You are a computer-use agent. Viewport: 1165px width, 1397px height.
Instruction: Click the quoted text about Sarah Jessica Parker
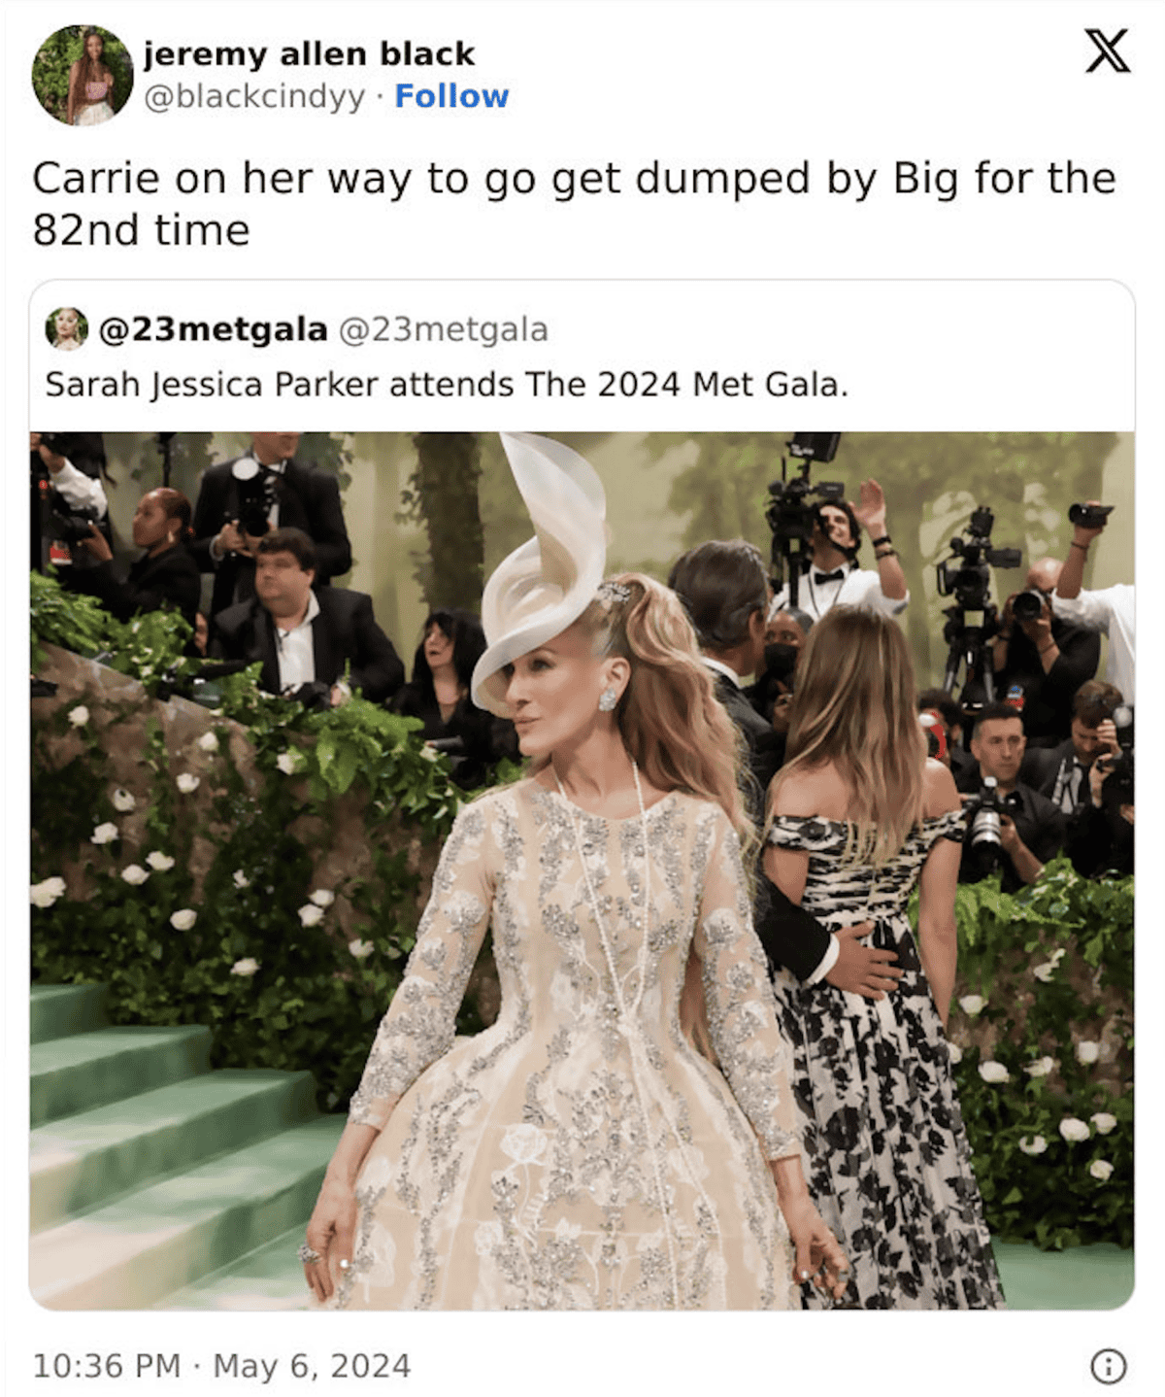(447, 385)
